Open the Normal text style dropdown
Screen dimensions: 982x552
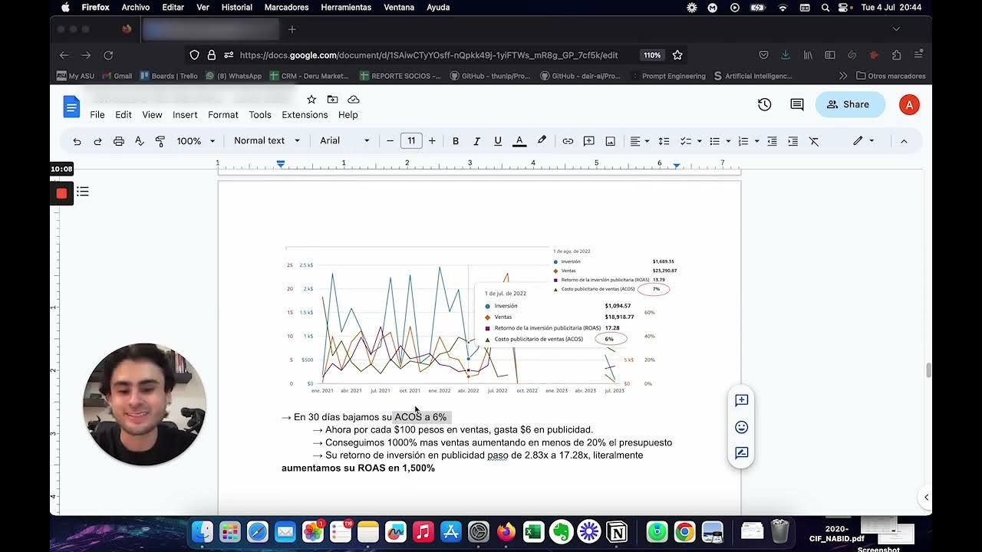pos(266,141)
